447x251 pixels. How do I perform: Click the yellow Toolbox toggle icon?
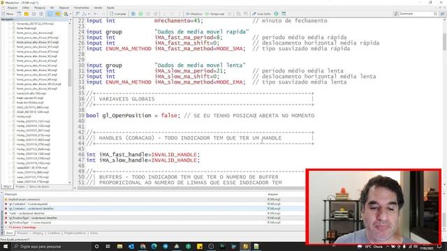pos(58,14)
